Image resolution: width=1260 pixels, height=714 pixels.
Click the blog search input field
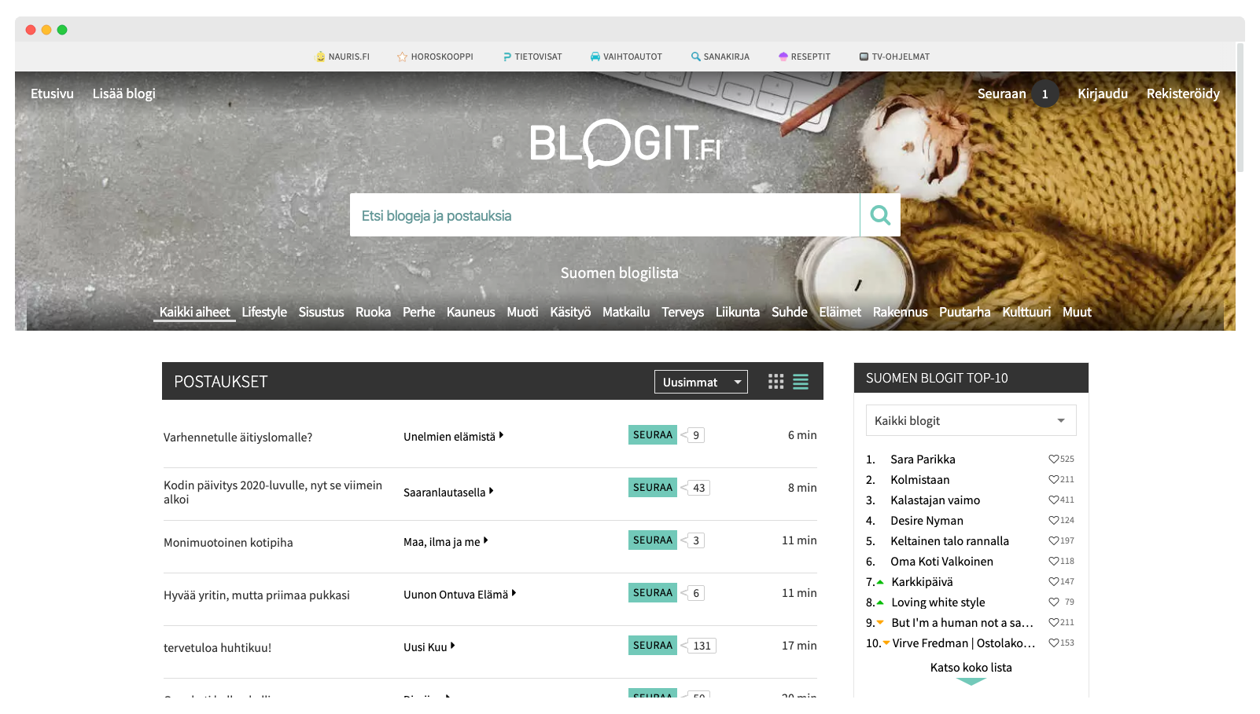pos(604,215)
